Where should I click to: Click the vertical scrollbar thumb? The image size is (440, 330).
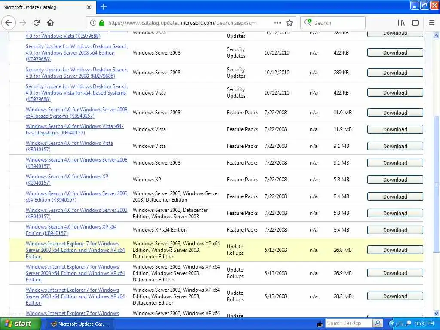point(436,184)
